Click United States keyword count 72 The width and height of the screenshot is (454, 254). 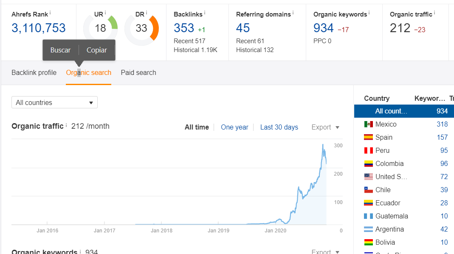point(444,177)
